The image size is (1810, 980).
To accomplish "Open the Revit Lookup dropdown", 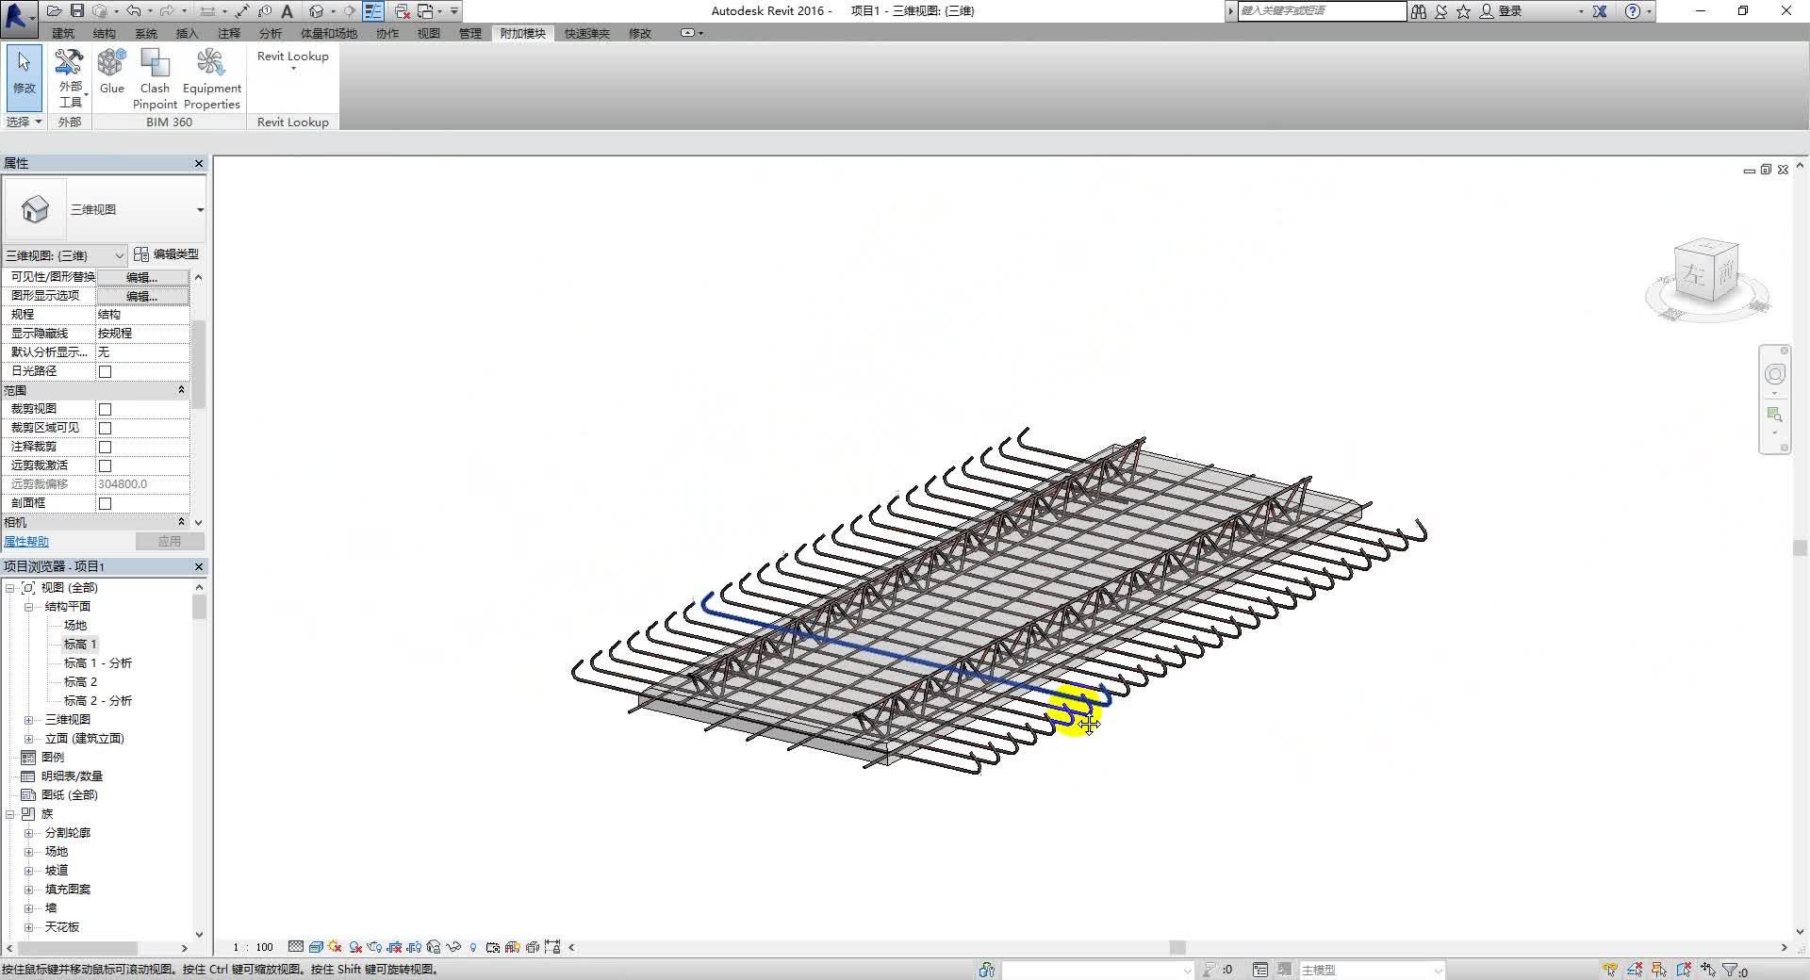I will tap(293, 62).
